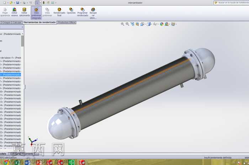Click the green arrows taskbar icon
The height and width of the screenshot is (165, 249).
(x=71, y=162)
